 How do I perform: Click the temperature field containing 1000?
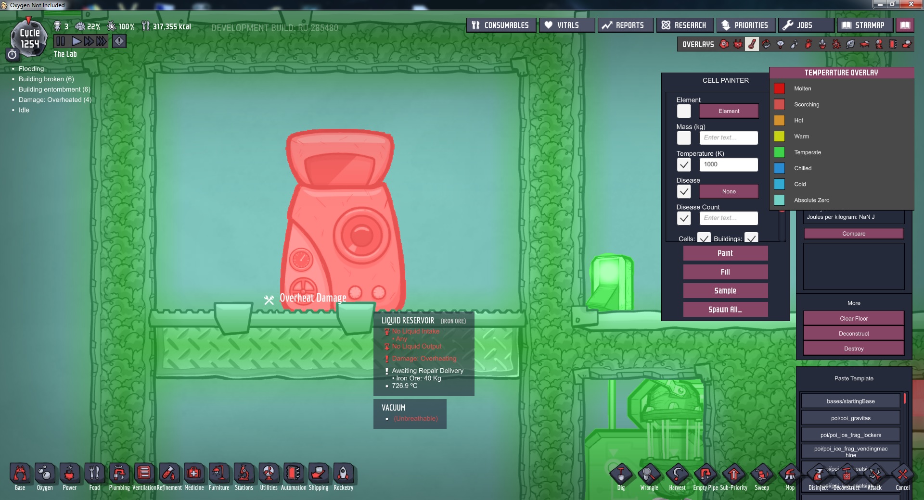pos(728,164)
